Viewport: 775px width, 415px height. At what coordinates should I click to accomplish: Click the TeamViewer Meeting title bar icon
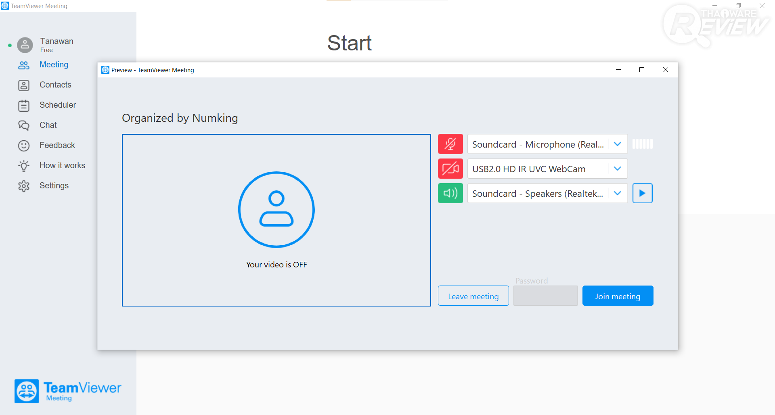[x=5, y=6]
